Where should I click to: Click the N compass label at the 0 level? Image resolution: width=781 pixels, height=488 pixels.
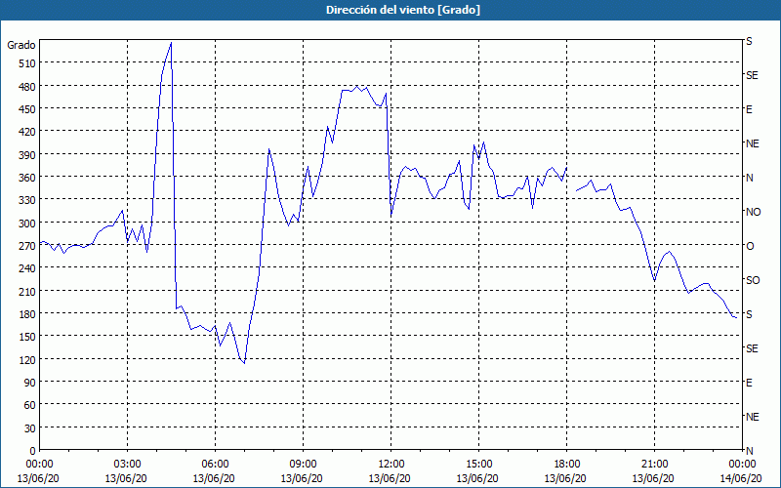pyautogui.click(x=749, y=451)
